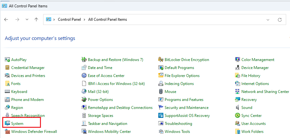Expand chevron after Control Panel breadcrumb
Image resolution: width=290 pixels, height=138 pixels.
[84, 19]
